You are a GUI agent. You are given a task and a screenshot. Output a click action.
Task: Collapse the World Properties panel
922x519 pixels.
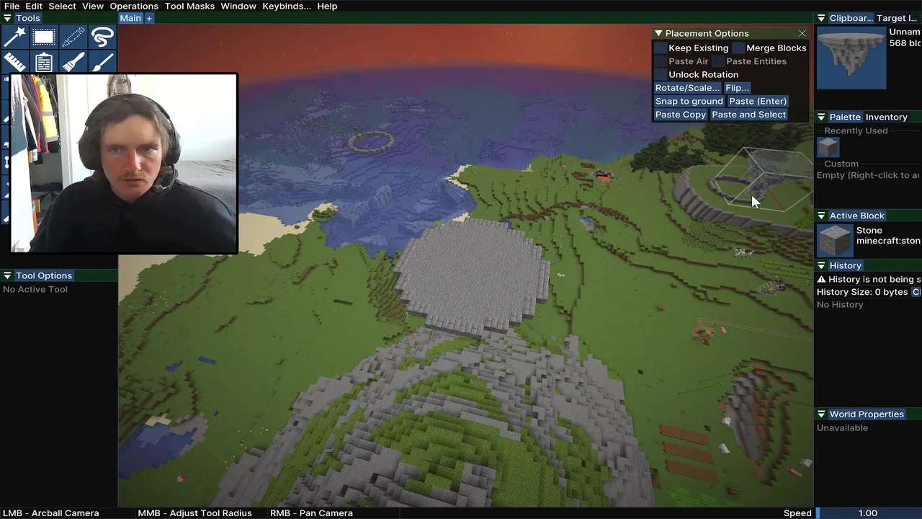(x=821, y=414)
